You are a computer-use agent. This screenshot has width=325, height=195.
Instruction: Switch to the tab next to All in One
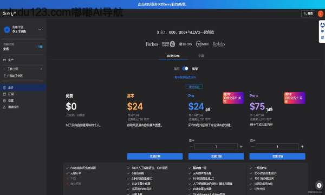201,56
